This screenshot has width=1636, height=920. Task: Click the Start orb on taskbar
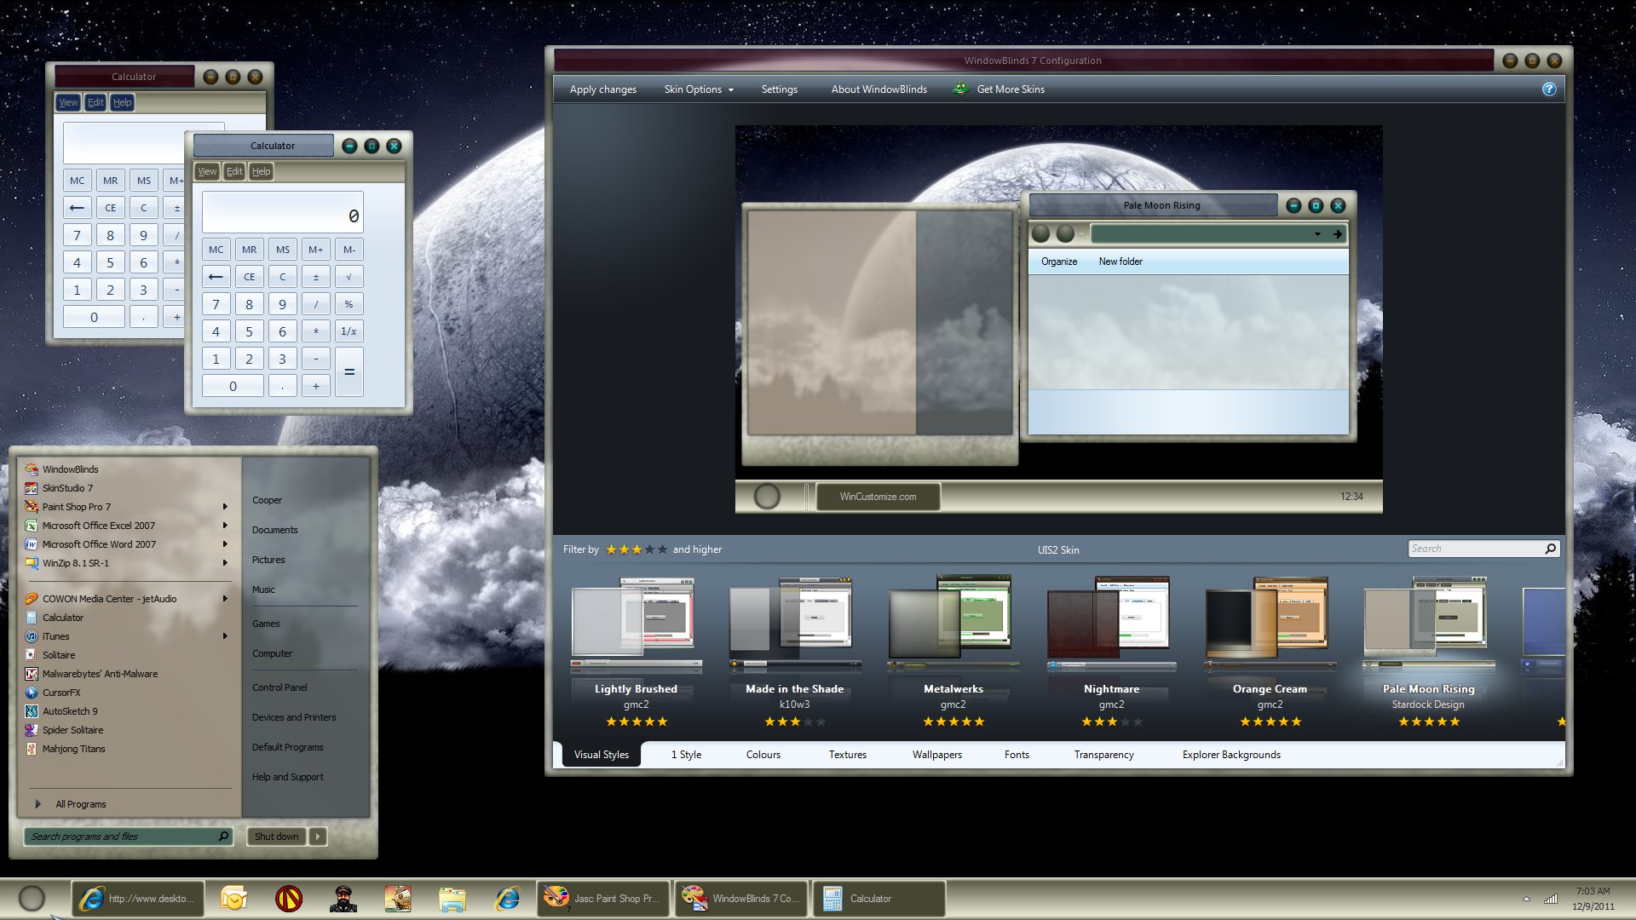[x=32, y=898]
